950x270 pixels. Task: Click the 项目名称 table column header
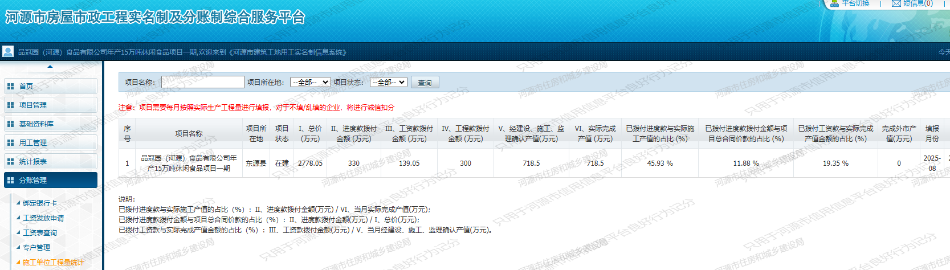point(189,133)
